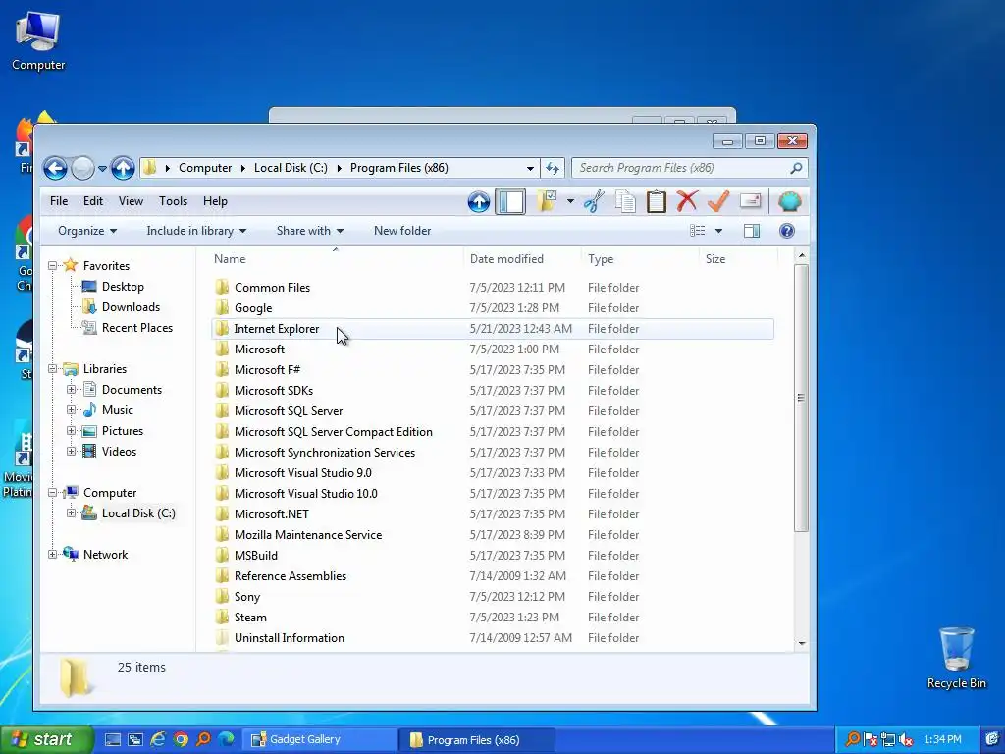Viewport: 1005px width, 754px height.
Task: Open the folder options toolbar icon
Action: [x=547, y=201]
